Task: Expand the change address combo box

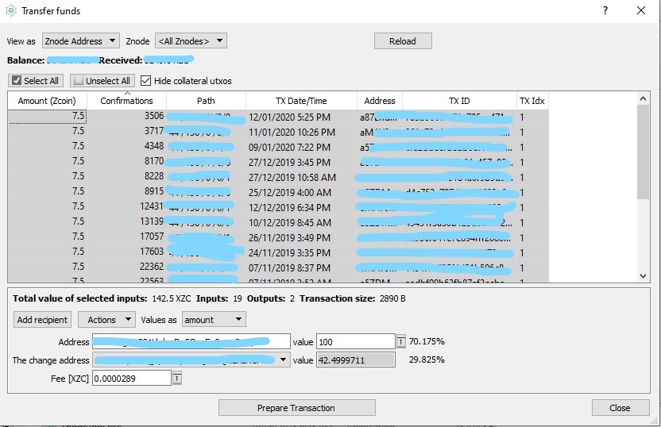Action: click(284, 360)
